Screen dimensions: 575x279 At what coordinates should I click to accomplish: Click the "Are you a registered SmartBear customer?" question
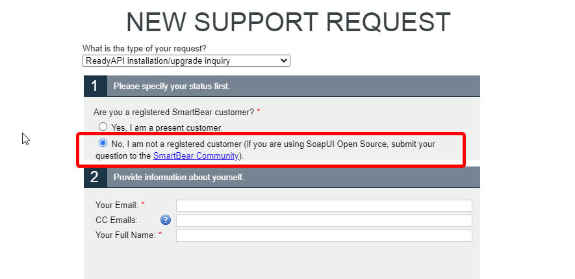tap(173, 112)
